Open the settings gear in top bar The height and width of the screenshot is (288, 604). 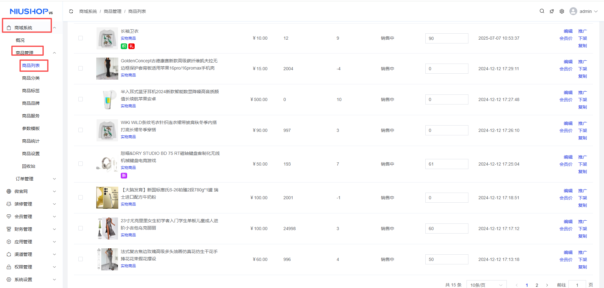(x=562, y=11)
